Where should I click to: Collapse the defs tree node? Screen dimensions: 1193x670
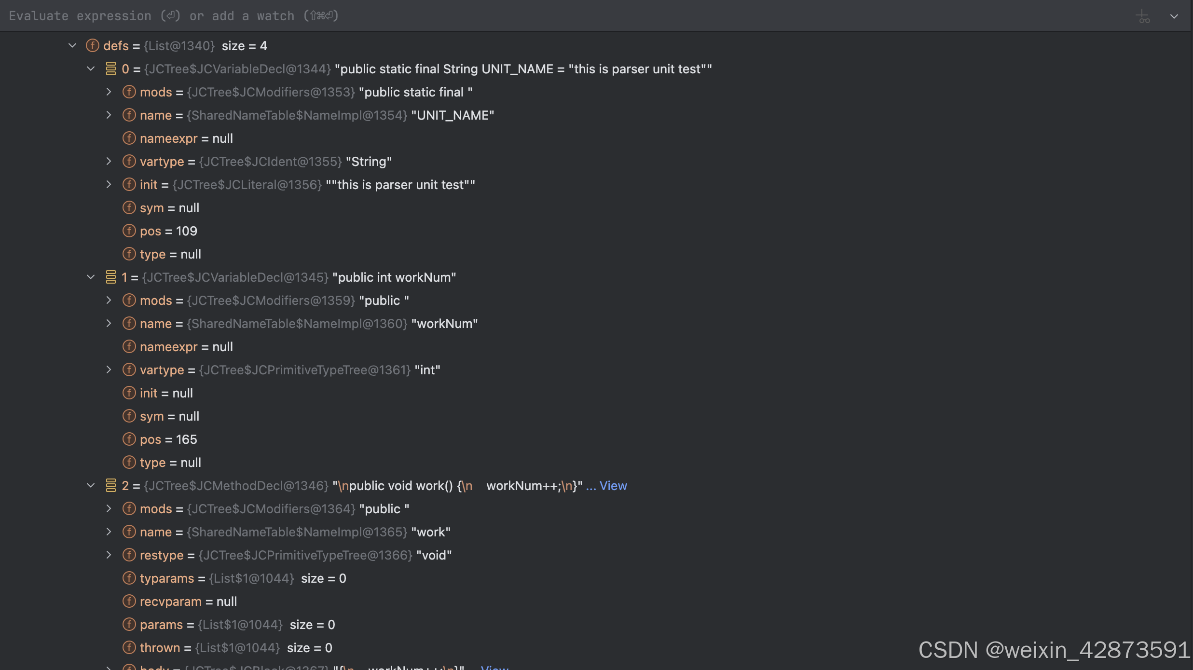click(72, 45)
